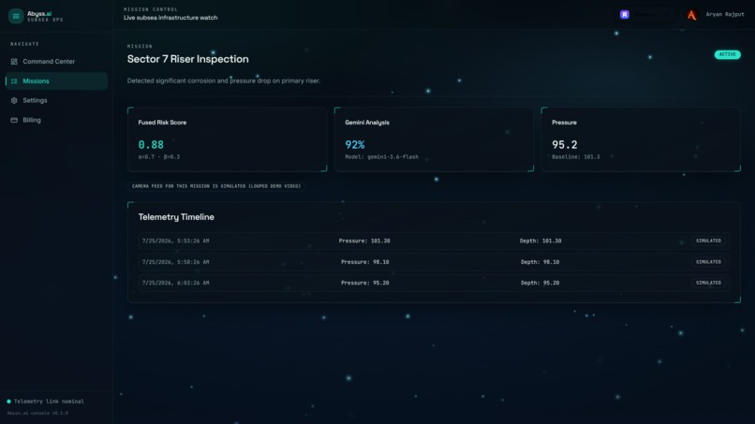Click the 92% Gemini analysis value
Image resolution: width=755 pixels, height=424 pixels.
(x=355, y=144)
